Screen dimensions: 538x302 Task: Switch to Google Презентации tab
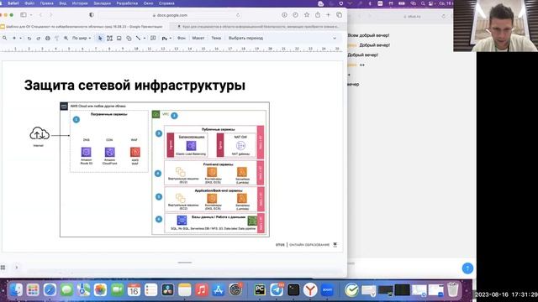pyautogui.click(x=84, y=26)
